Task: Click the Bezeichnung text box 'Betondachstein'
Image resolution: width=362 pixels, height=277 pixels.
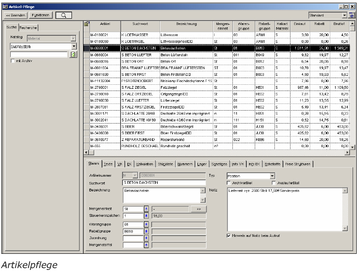Action: (162, 195)
